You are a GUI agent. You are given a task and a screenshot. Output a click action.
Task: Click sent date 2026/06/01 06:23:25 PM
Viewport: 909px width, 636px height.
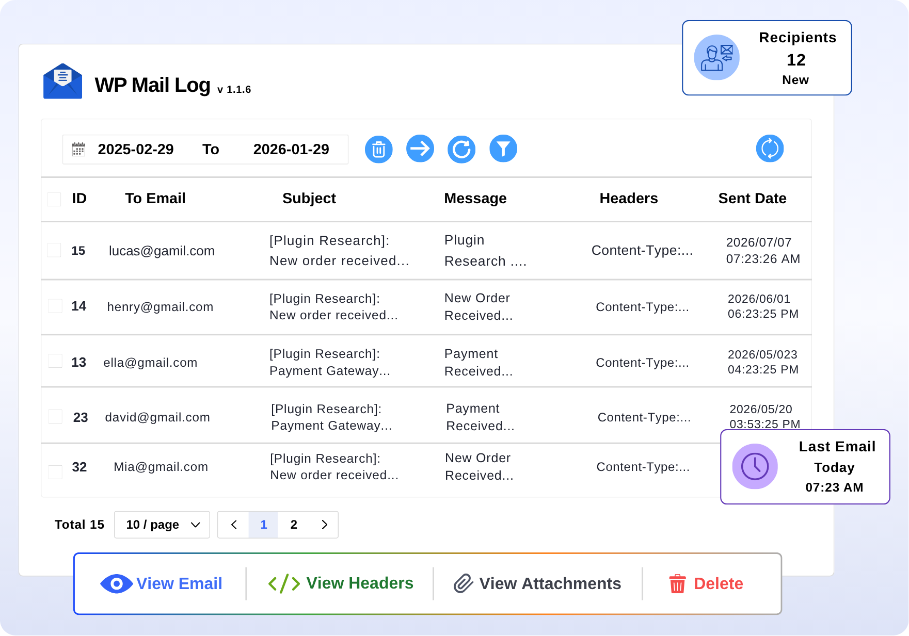tap(763, 306)
